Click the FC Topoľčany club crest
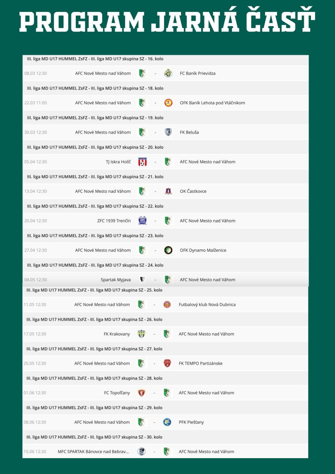This screenshot has width=335, height=474. pos(142,393)
